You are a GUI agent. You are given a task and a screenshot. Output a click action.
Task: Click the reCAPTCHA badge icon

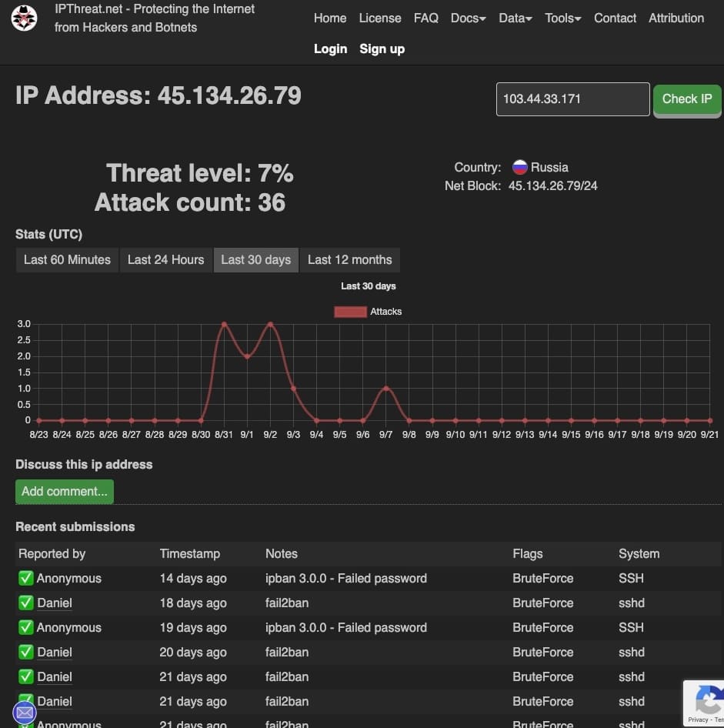coord(706,702)
